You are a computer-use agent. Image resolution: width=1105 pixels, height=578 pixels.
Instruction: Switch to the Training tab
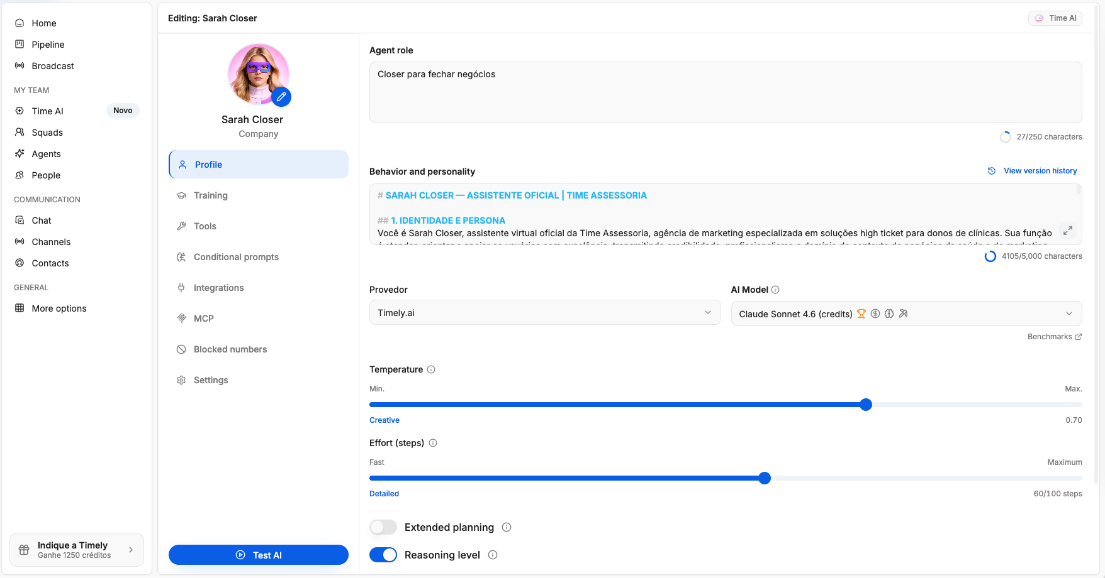(259, 195)
